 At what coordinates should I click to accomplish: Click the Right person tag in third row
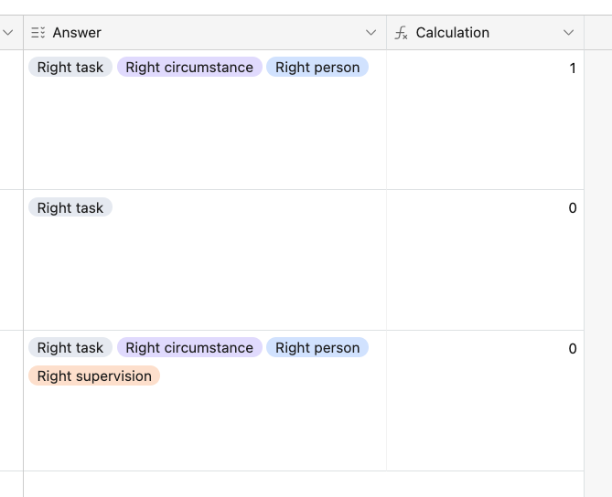(x=317, y=347)
